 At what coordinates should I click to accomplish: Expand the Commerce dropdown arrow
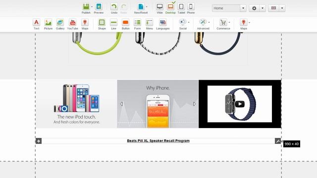229,22
